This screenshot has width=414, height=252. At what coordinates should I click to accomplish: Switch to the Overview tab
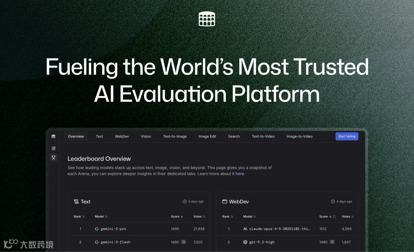pyautogui.click(x=76, y=136)
